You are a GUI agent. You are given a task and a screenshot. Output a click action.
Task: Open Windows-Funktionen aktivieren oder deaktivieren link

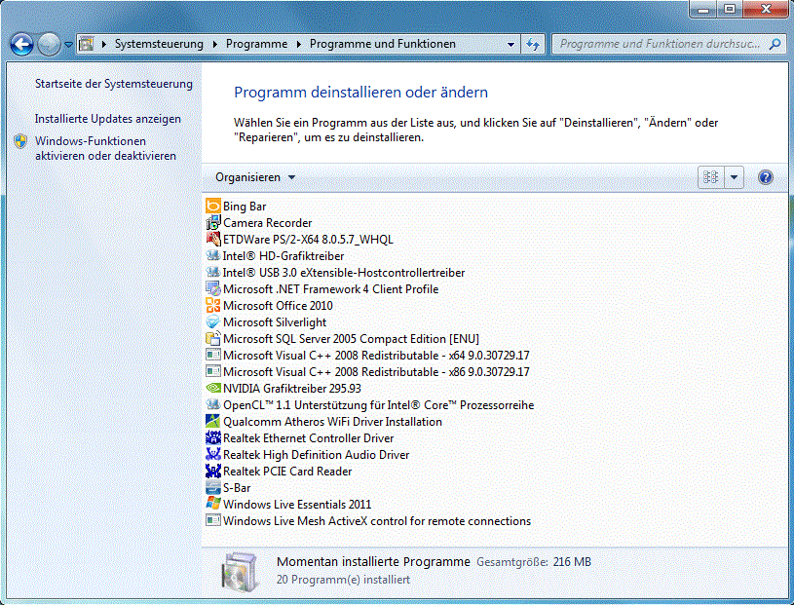click(105, 148)
